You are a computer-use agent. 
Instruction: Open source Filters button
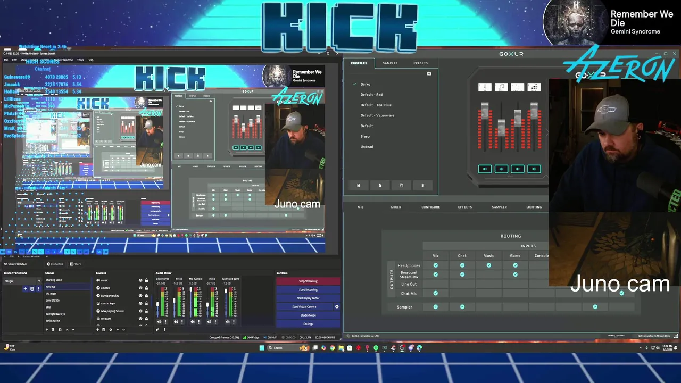pyautogui.click(x=76, y=264)
